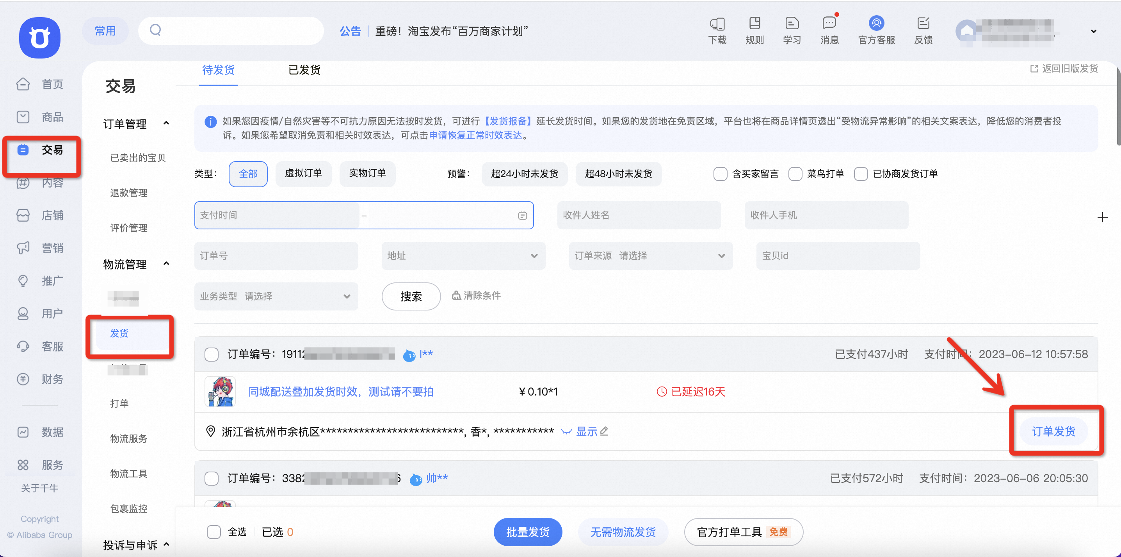Open the 订单来源 dropdown
This screenshot has width=1121, height=557.
click(x=651, y=255)
